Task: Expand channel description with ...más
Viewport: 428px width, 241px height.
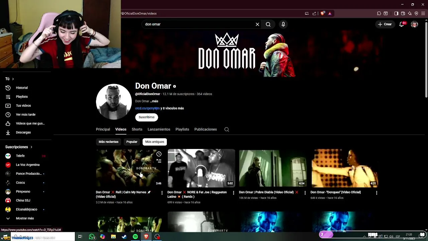Action: tap(154, 101)
